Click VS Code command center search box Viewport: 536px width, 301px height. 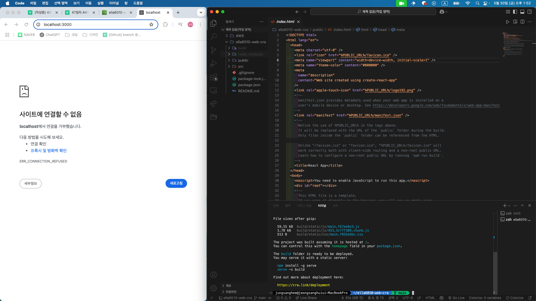[373, 12]
